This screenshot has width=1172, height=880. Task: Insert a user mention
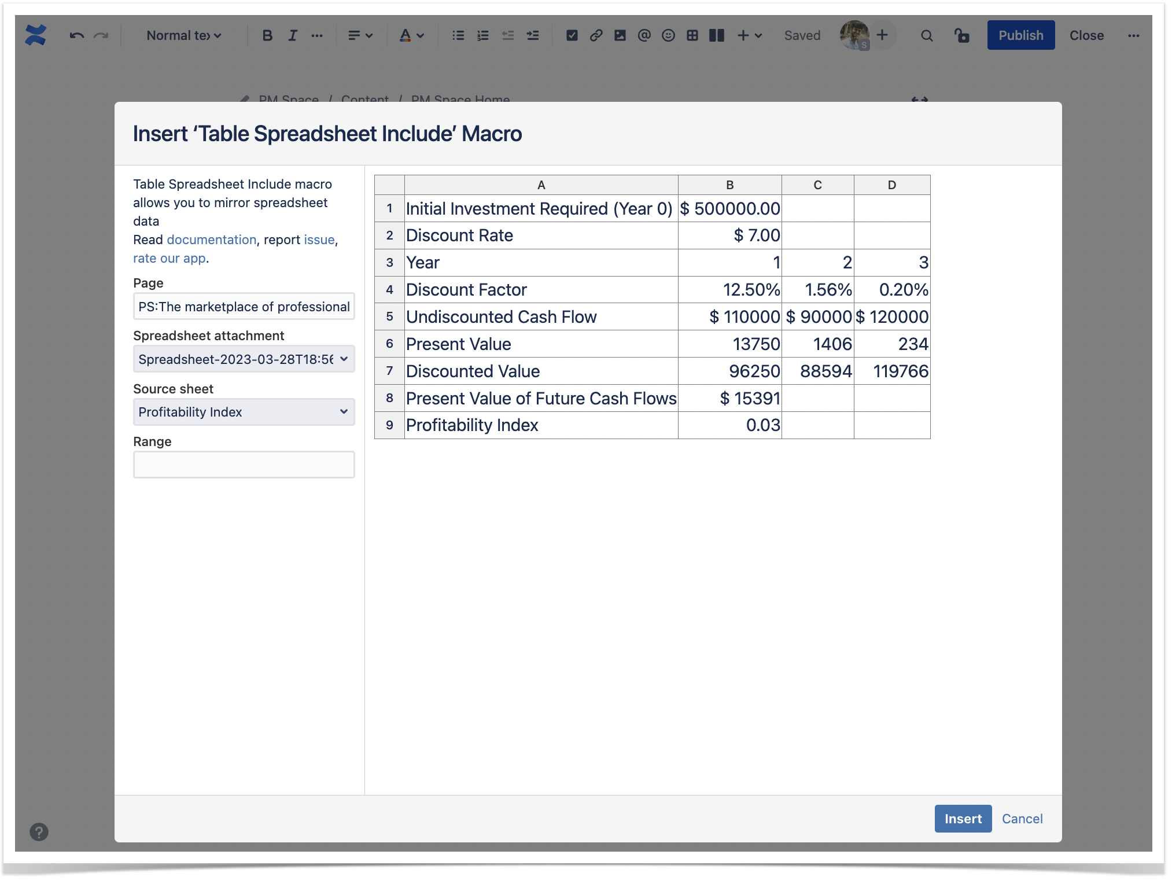click(x=644, y=36)
